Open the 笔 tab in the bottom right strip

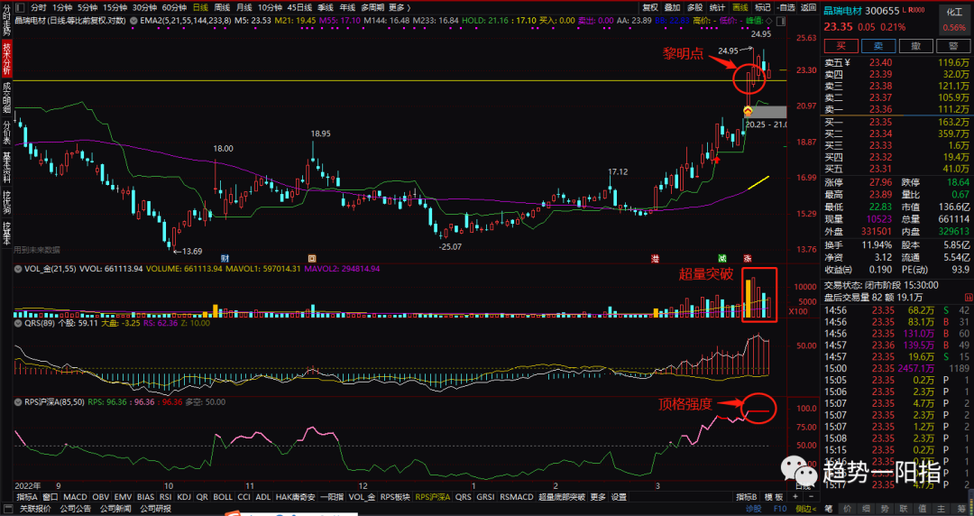[830, 509]
